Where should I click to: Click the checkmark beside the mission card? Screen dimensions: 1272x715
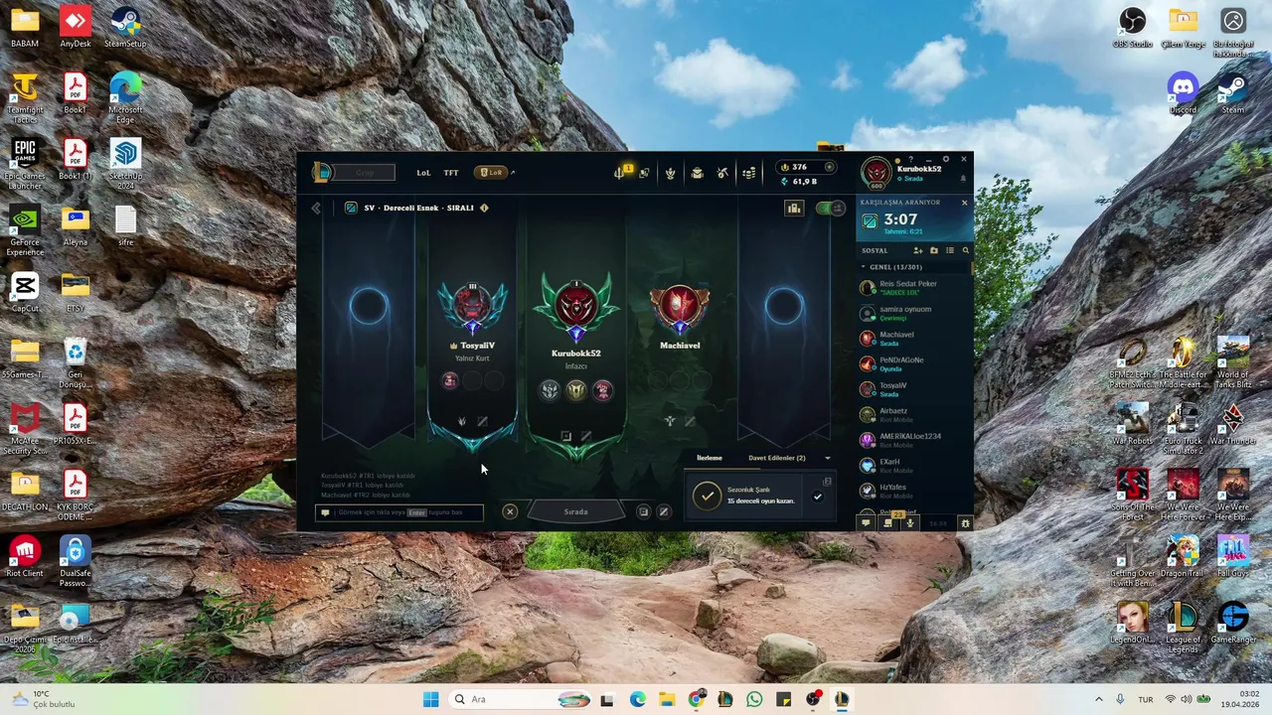pos(817,497)
